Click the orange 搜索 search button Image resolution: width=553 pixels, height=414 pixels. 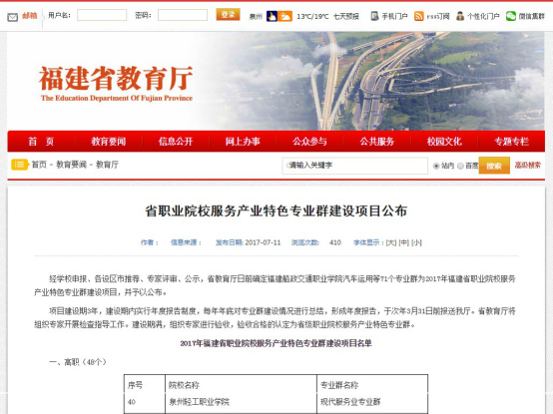[x=494, y=166]
